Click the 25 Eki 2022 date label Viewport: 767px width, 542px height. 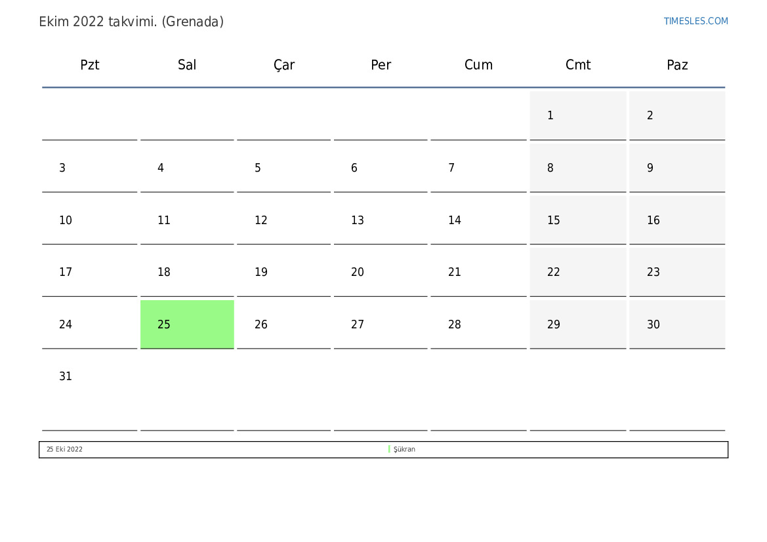tap(64, 449)
